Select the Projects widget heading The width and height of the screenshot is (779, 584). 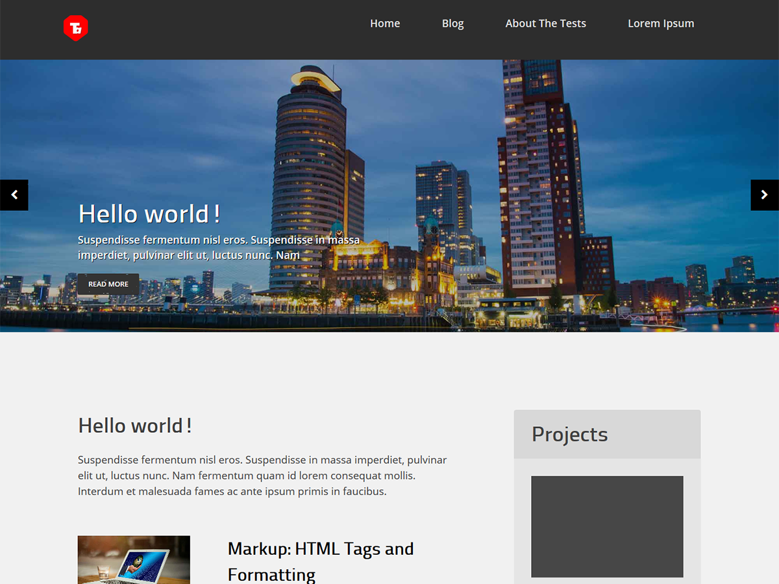coord(569,434)
